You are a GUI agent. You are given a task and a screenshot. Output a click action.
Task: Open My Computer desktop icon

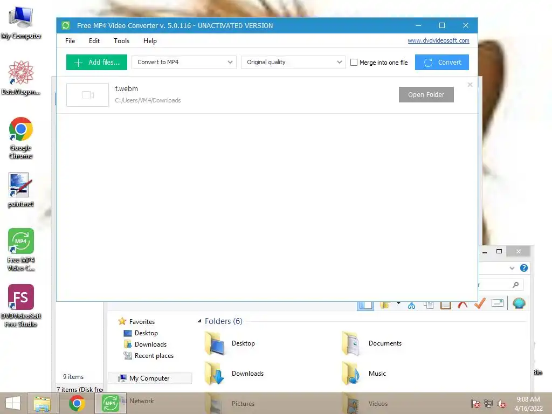point(21,23)
